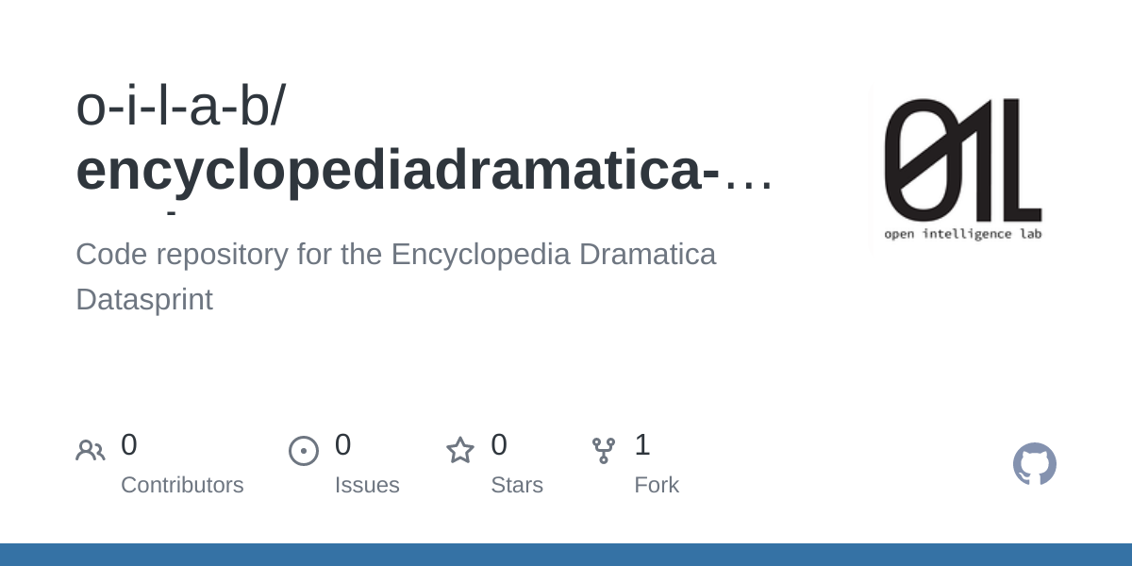Click the Issues circle icon

click(304, 451)
